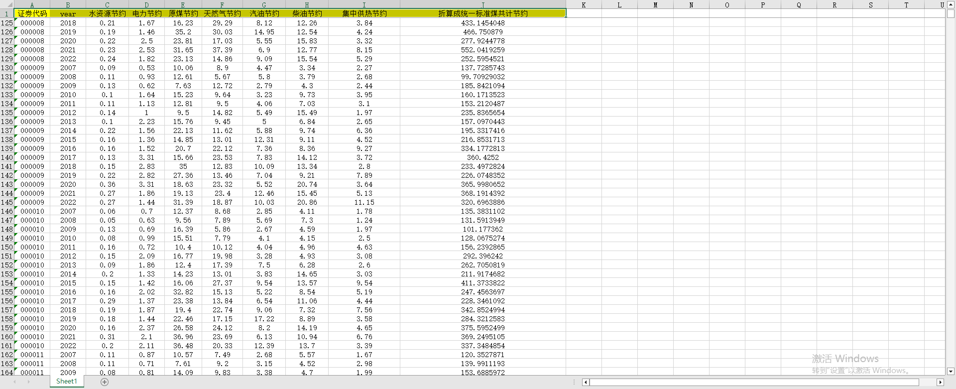This screenshot has width=956, height=389.
Task: Click horizontal scrollbar left arrow
Action: click(586, 382)
